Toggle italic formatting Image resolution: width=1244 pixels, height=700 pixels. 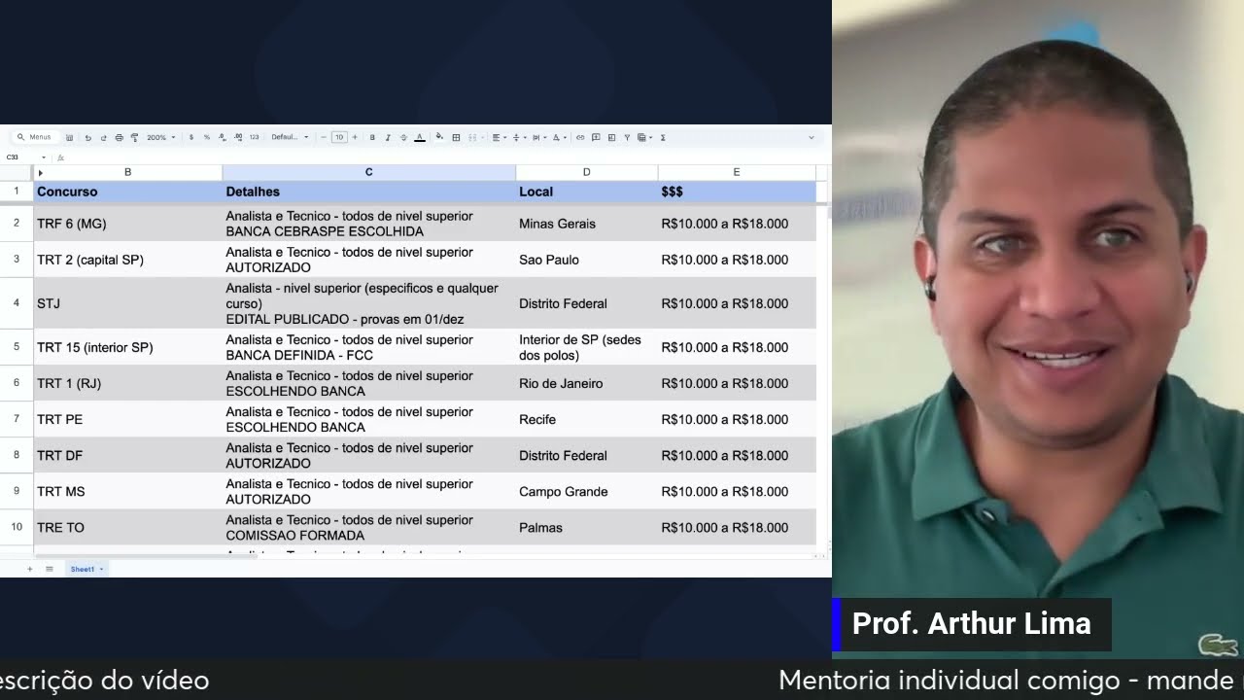pyautogui.click(x=388, y=137)
